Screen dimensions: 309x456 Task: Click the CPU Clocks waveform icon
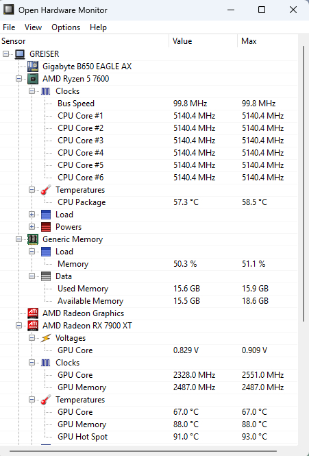click(x=46, y=91)
